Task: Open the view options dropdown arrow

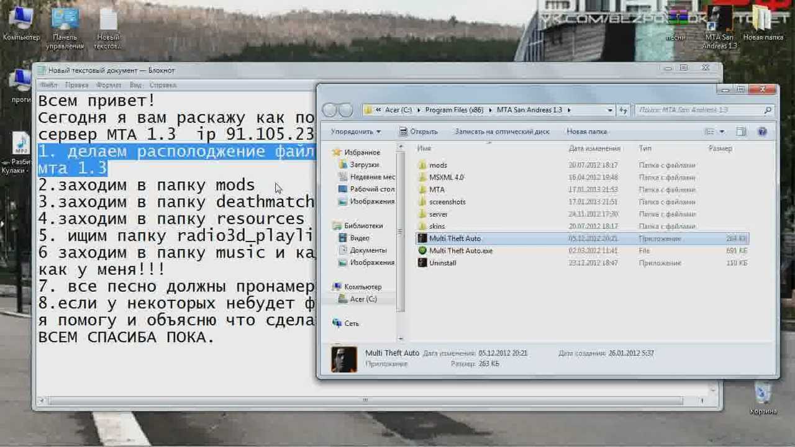Action: pos(722,132)
